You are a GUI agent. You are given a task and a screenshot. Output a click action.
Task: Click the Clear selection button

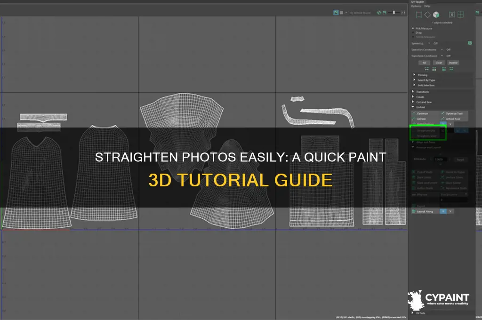[439, 63]
